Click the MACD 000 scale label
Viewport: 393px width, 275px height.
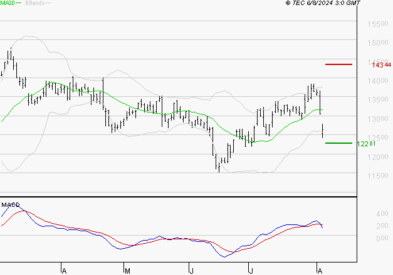tap(382, 238)
